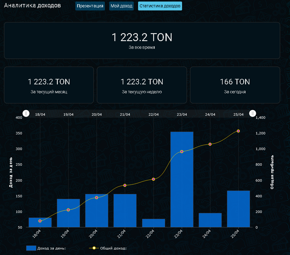Switch to Мой доход tab
This screenshot has width=290, height=255.
tap(121, 6)
